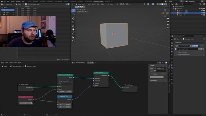Click the viewport zoom magnifier icon
This screenshot has height=116, width=206.
coord(168,19)
